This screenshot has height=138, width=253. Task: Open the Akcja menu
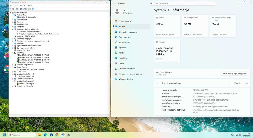pyautogui.click(x=16, y=6)
